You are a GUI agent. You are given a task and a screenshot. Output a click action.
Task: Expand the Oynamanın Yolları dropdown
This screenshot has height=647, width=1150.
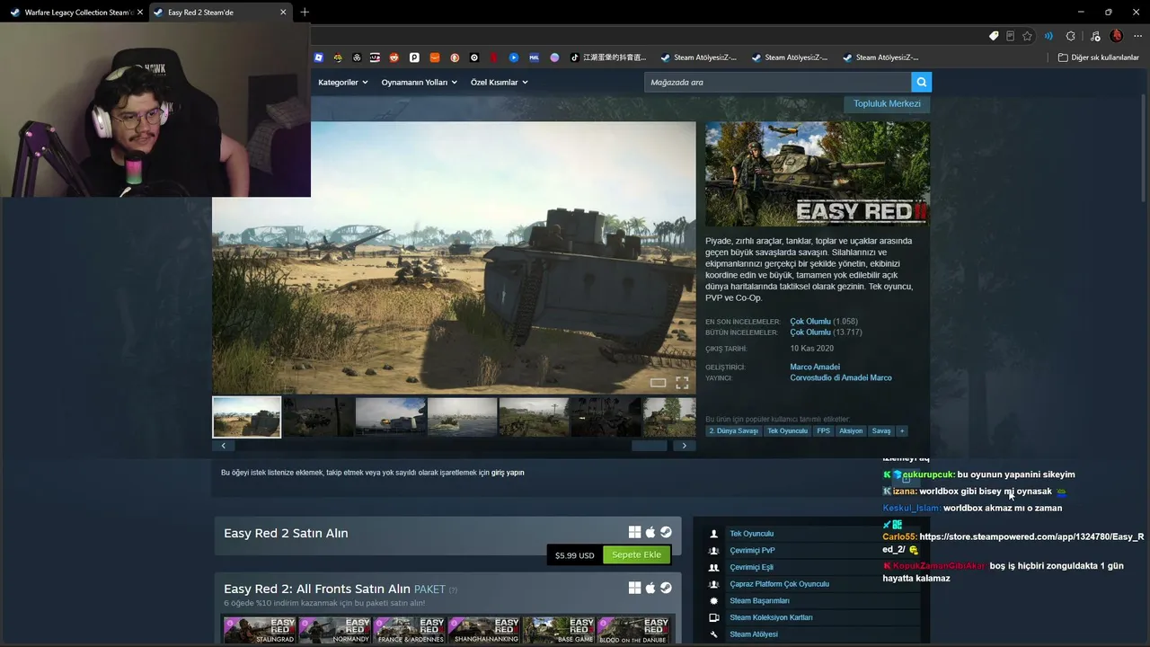[419, 83]
